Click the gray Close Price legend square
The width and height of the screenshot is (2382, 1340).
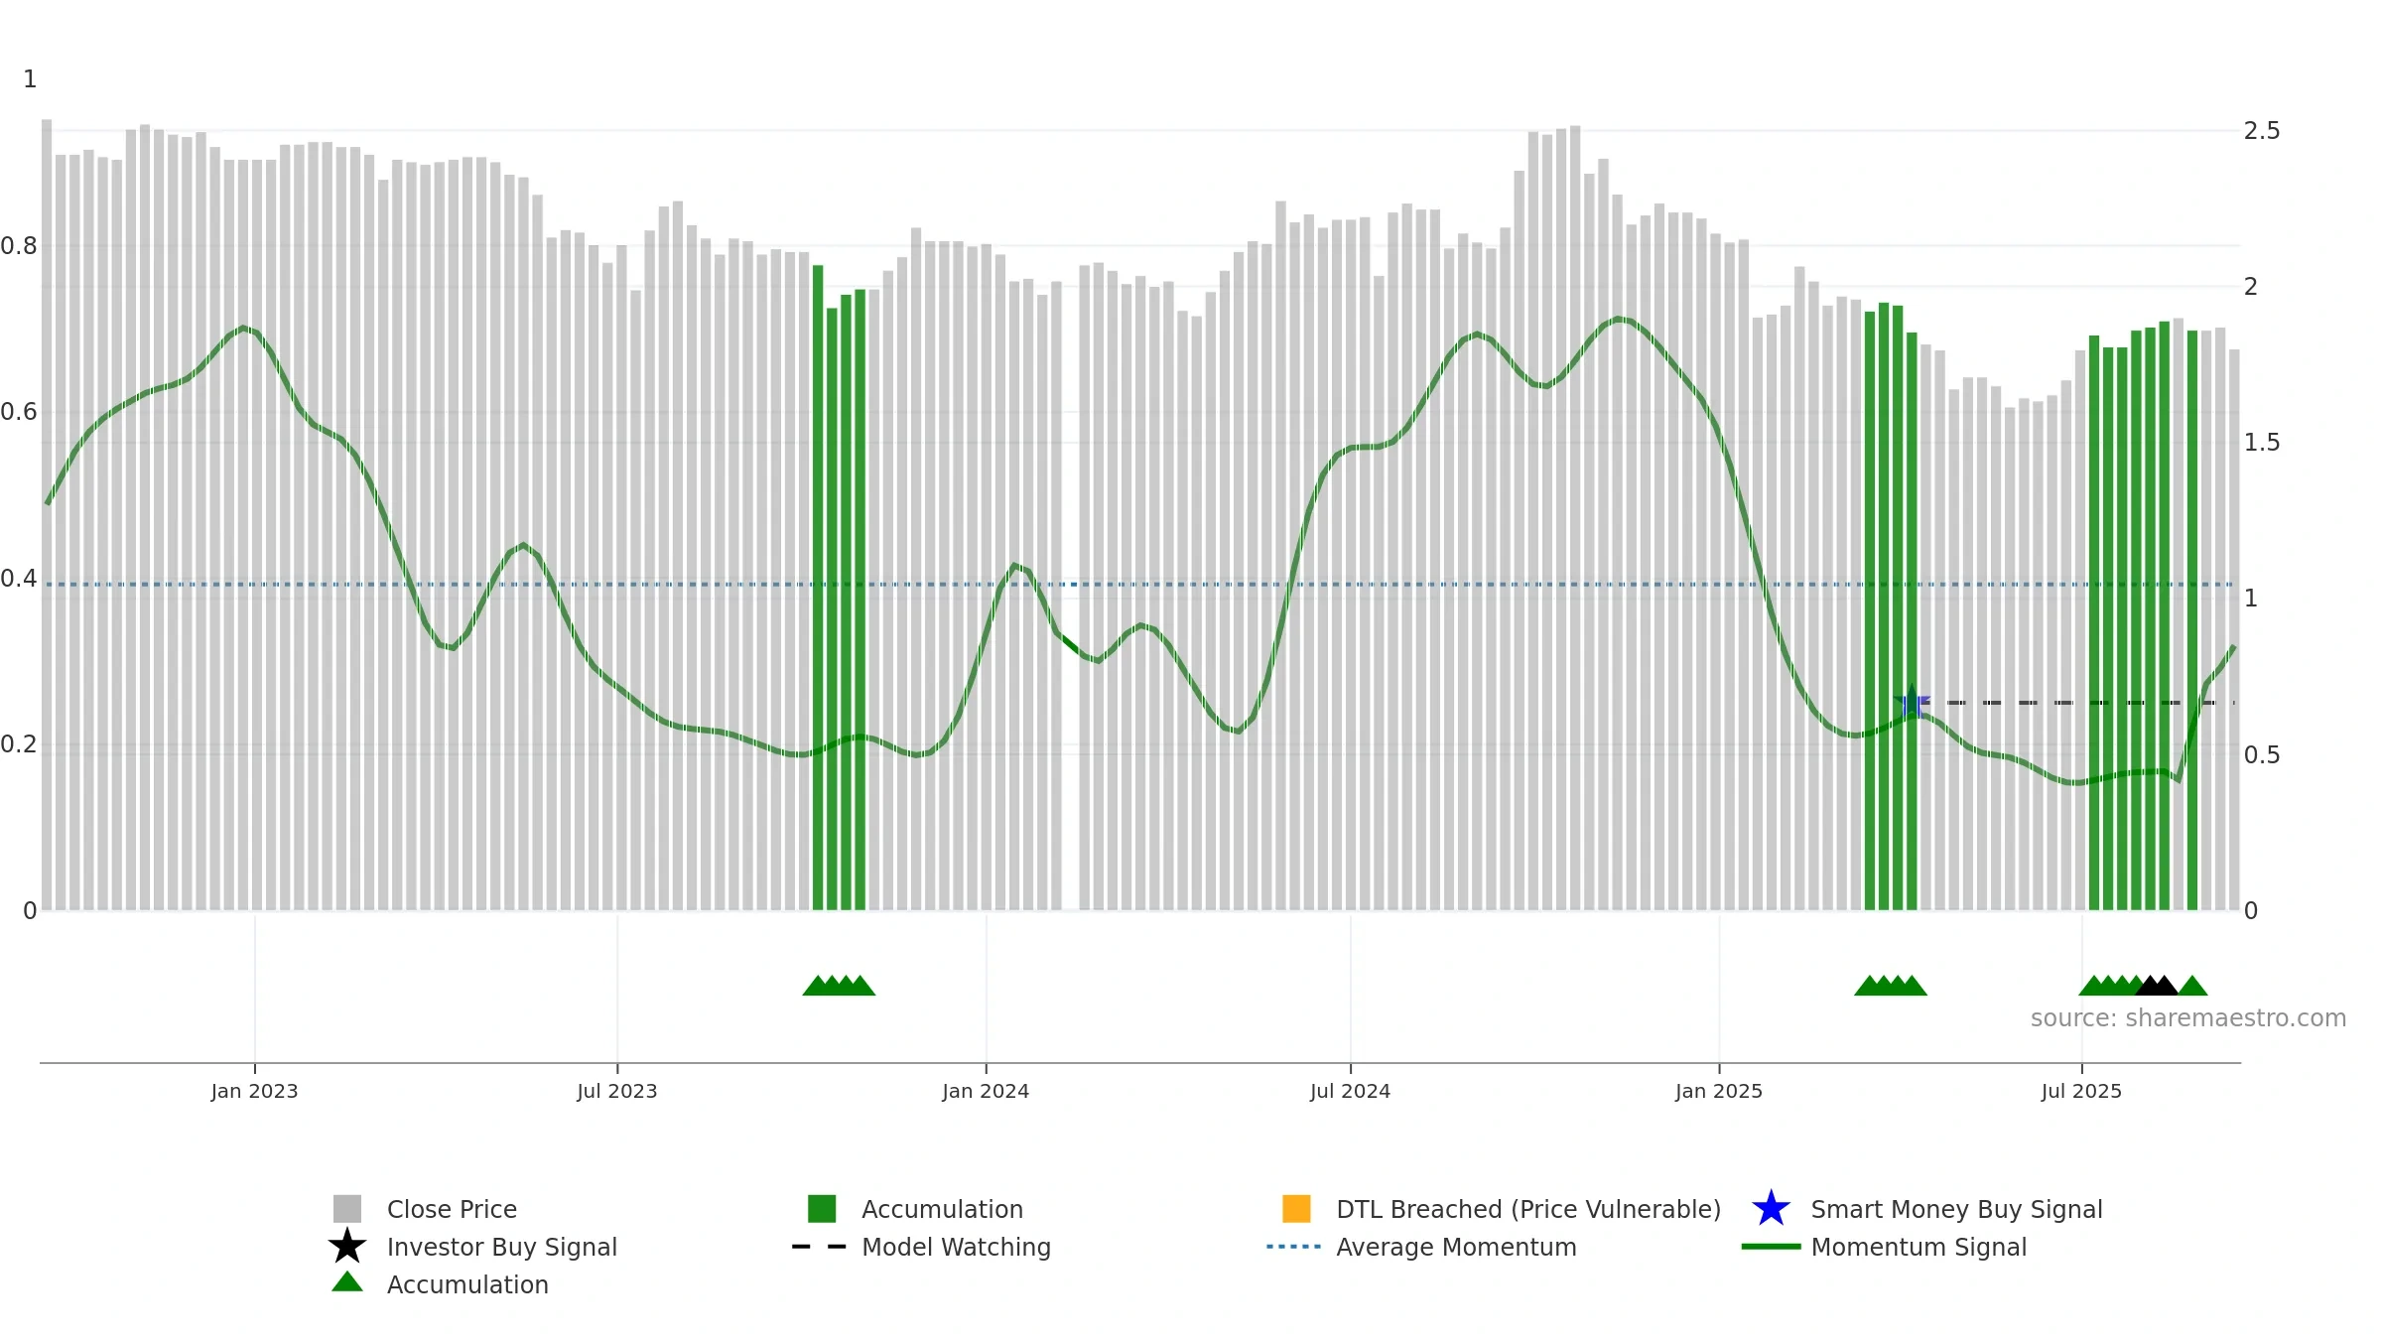(347, 1208)
